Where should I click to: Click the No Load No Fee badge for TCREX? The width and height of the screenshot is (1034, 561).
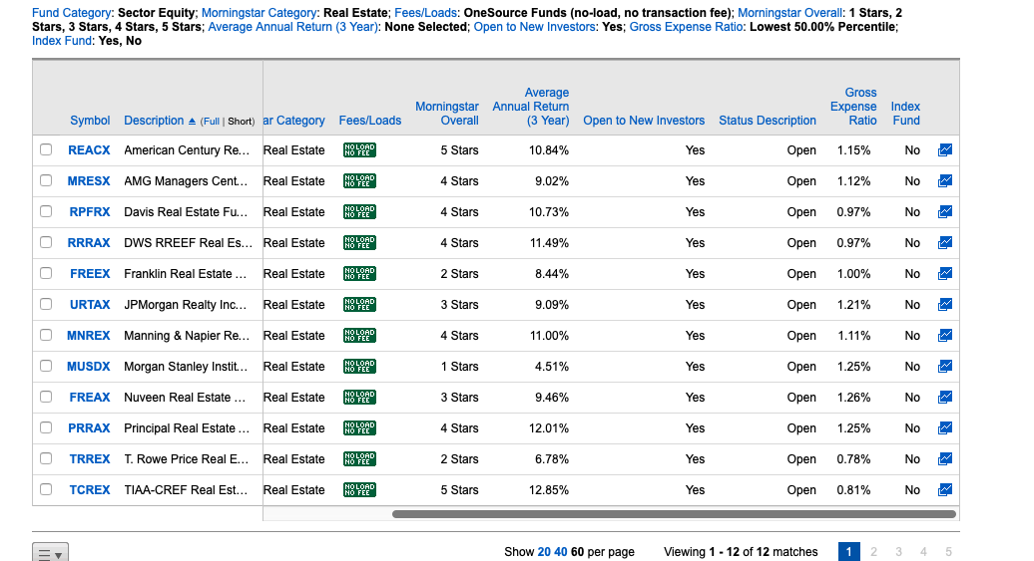(x=359, y=490)
